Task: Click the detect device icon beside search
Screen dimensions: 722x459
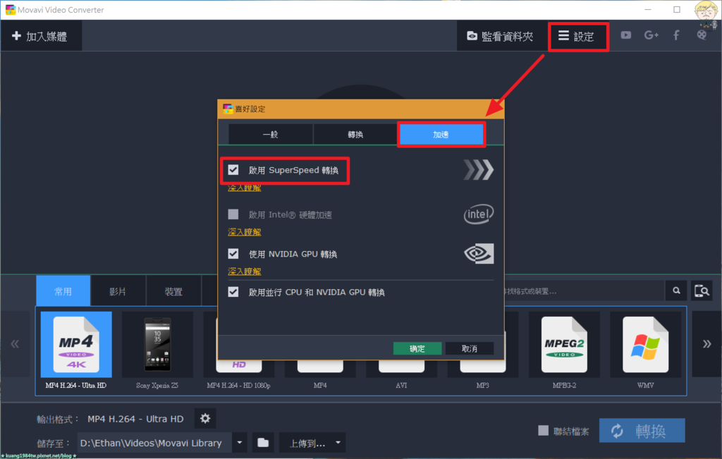Action: pyautogui.click(x=702, y=290)
